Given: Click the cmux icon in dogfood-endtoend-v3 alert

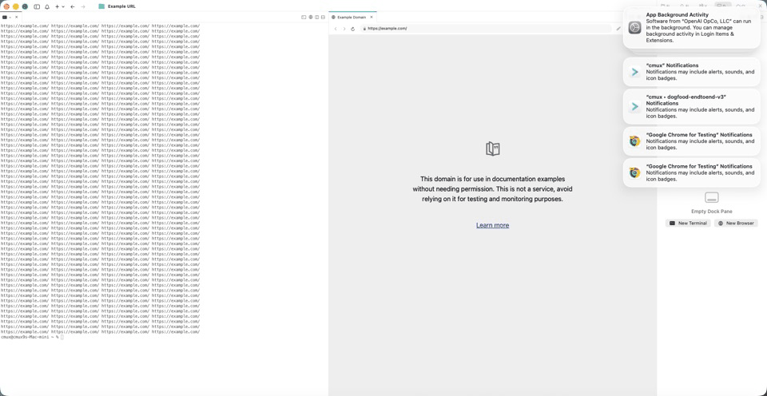Looking at the screenshot, I should [x=635, y=106].
